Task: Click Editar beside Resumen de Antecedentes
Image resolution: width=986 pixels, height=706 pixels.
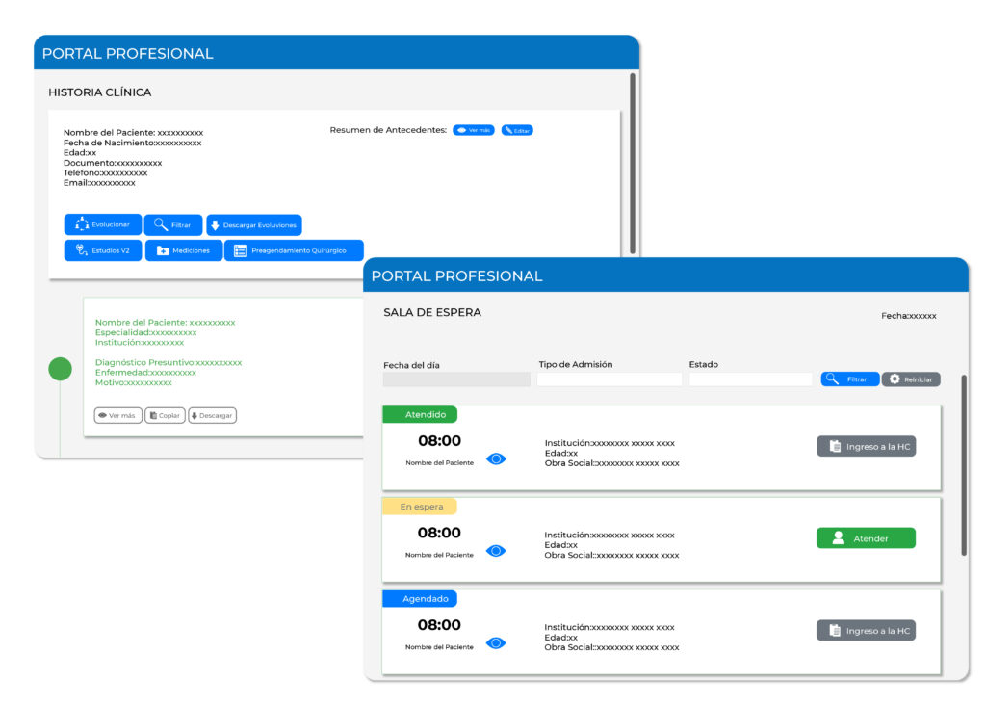Action: coord(517,130)
